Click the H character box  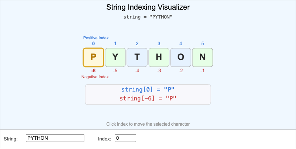(x=159, y=57)
